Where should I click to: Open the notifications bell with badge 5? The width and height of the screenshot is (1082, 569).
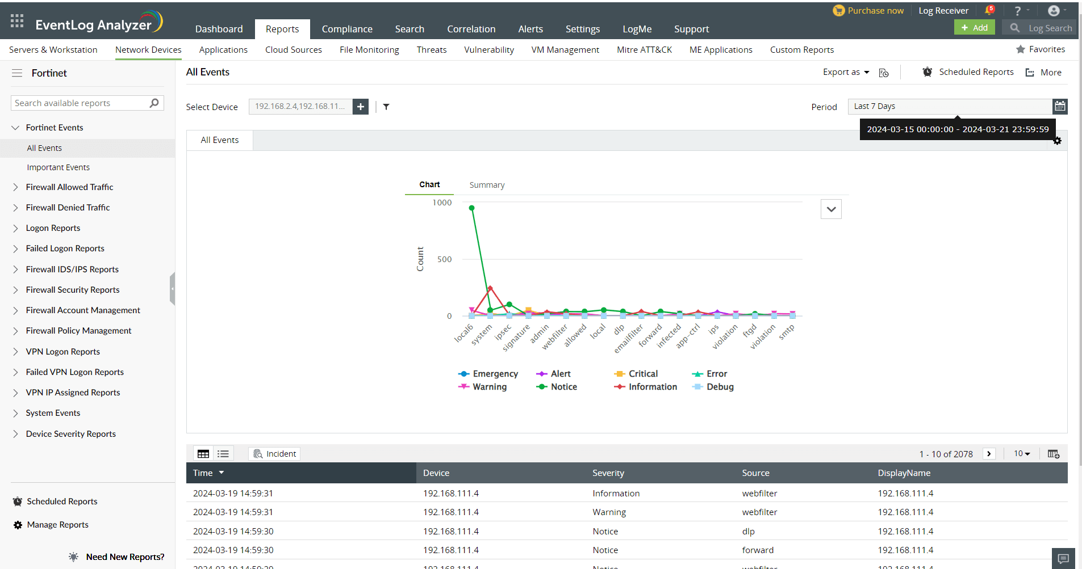point(989,10)
